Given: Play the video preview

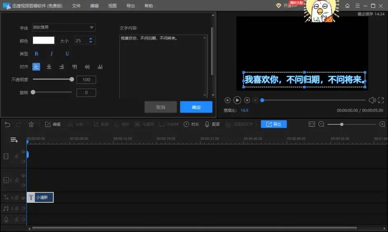Looking at the screenshot, I should (237, 100).
